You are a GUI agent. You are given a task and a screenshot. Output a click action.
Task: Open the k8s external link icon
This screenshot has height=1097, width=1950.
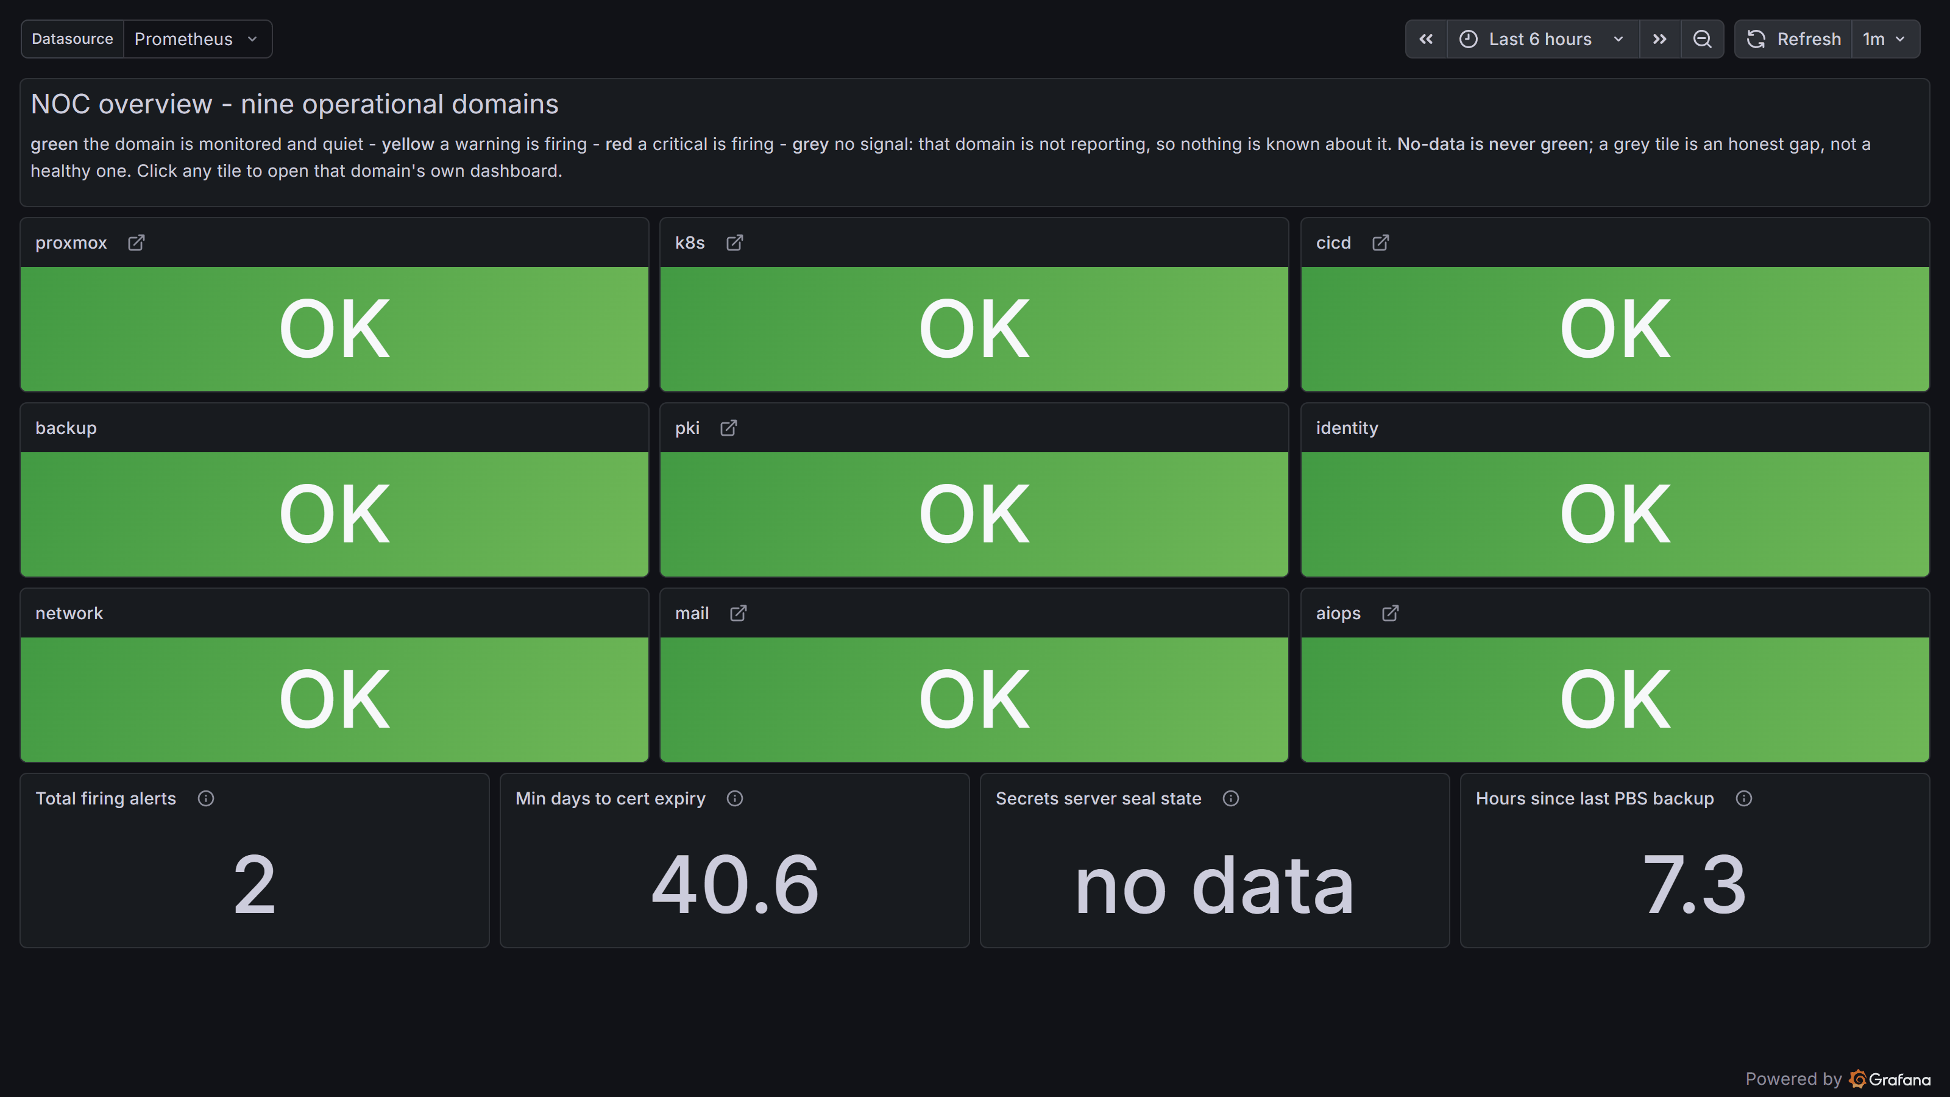pos(734,243)
